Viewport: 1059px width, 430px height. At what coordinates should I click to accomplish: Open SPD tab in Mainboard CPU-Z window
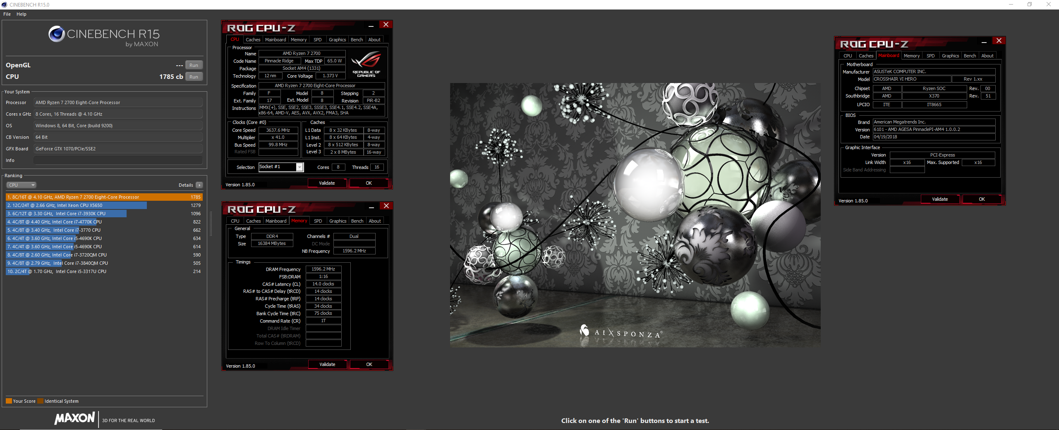931,56
